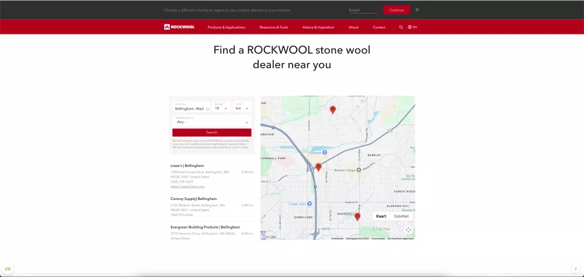Screen dimensions: 584x277
Task: Click the 2.45 km distance value
Action: 247,172
